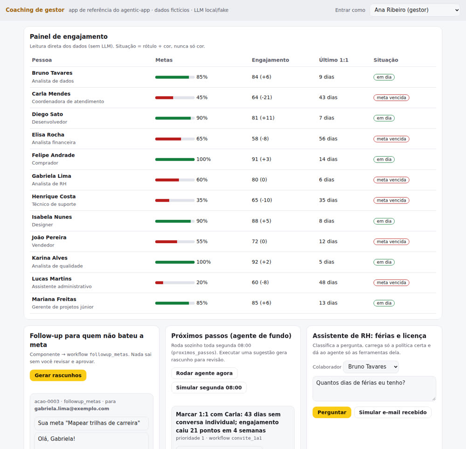Screen dimensions: 466x449
Task: Select the name 'Gabriela Lima' in the table
Action: click(51, 176)
